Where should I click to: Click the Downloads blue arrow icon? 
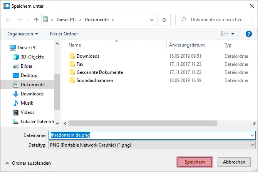(x=16, y=94)
